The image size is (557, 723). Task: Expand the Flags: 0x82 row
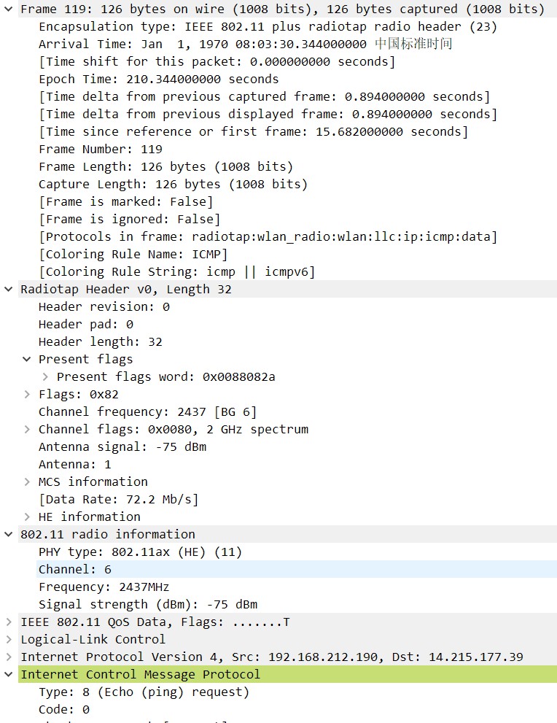pos(27,395)
